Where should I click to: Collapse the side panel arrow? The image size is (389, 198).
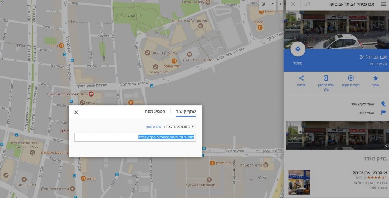pos(281,4)
